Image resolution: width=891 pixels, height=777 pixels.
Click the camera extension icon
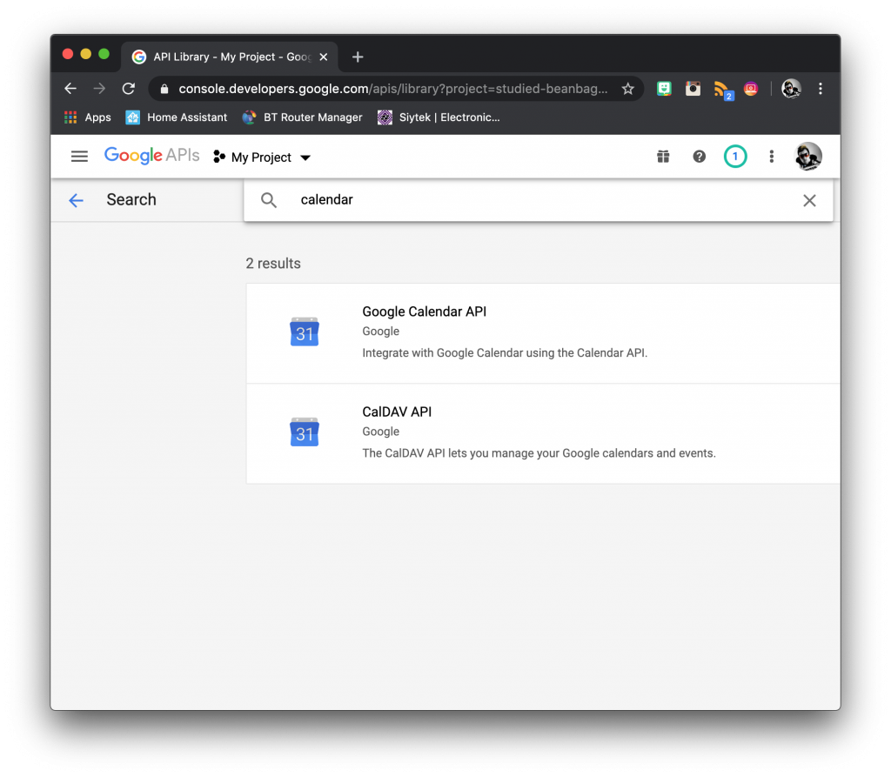point(693,89)
